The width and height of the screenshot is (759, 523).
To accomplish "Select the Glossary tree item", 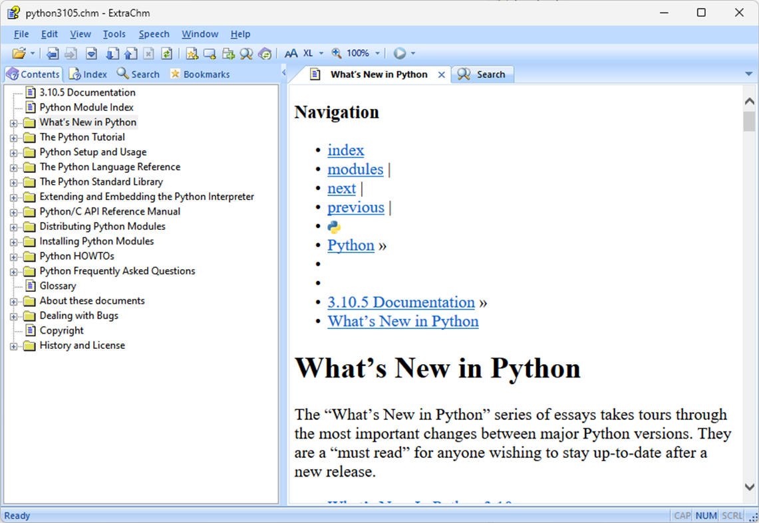I will pyautogui.click(x=58, y=285).
